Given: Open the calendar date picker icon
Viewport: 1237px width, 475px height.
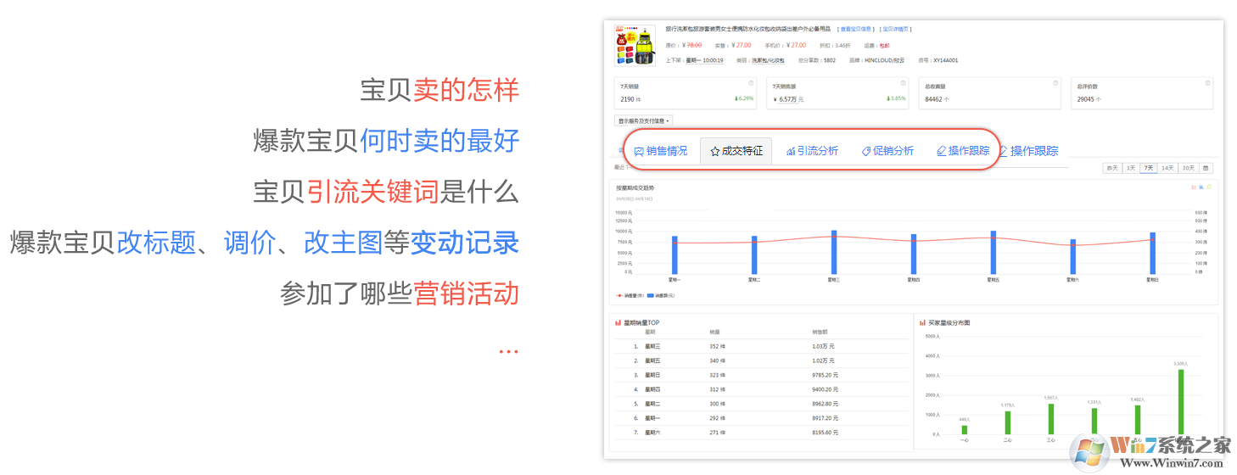Looking at the screenshot, I should pos(1206,168).
